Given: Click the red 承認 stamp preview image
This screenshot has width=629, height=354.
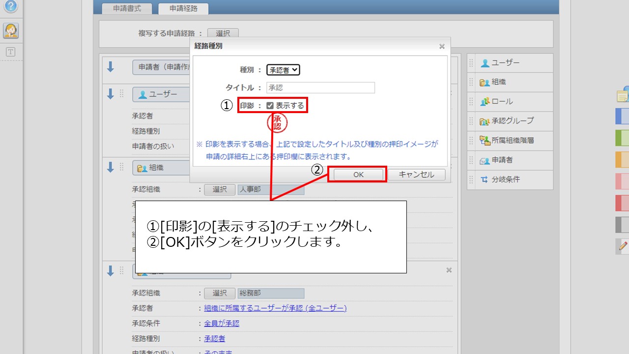Looking at the screenshot, I should tap(277, 123).
